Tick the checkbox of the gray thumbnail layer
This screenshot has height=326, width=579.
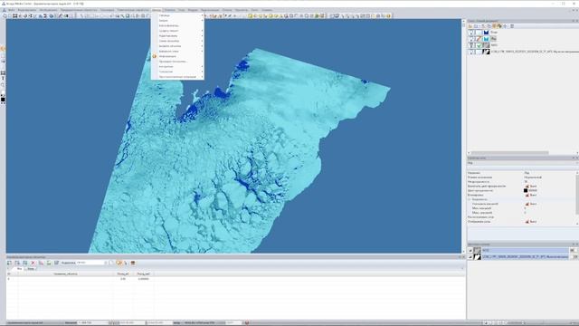coord(471,45)
